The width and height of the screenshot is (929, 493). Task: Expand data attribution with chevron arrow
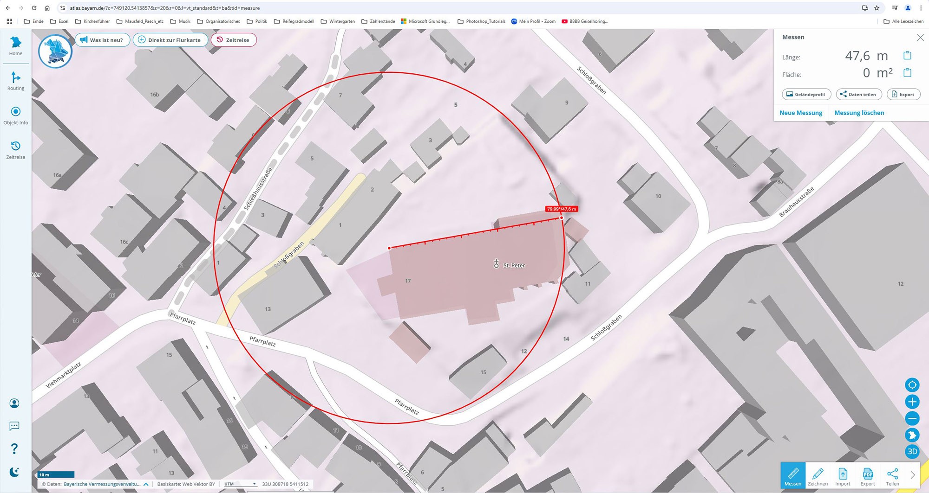click(x=146, y=484)
